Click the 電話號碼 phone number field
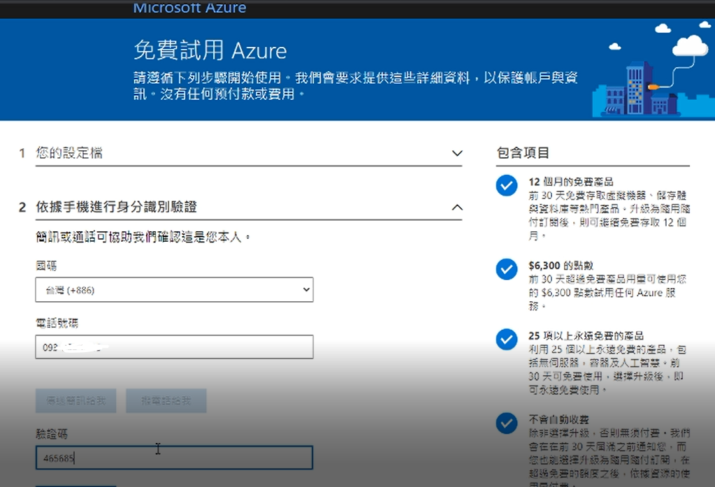715x487 pixels. tap(174, 347)
